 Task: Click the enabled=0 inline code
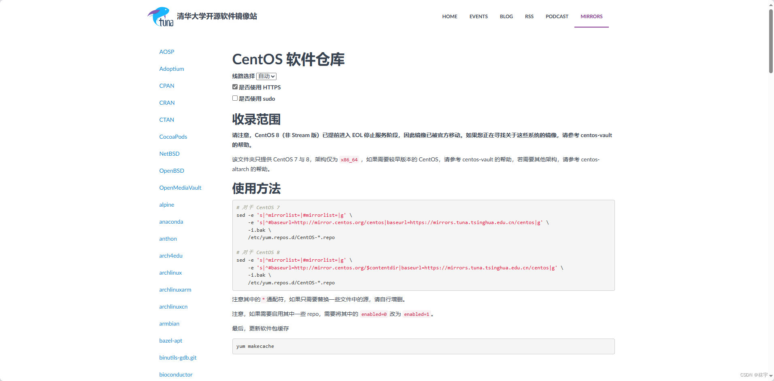click(374, 314)
